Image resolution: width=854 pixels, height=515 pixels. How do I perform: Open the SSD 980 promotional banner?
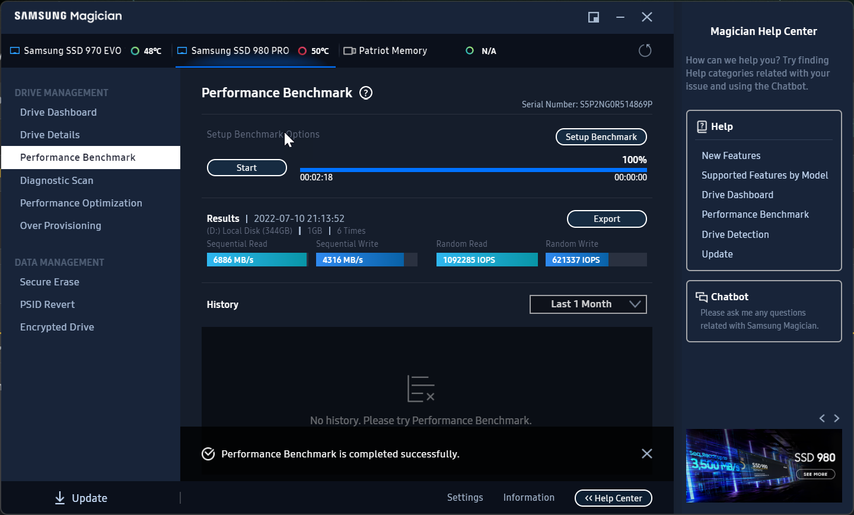764,466
